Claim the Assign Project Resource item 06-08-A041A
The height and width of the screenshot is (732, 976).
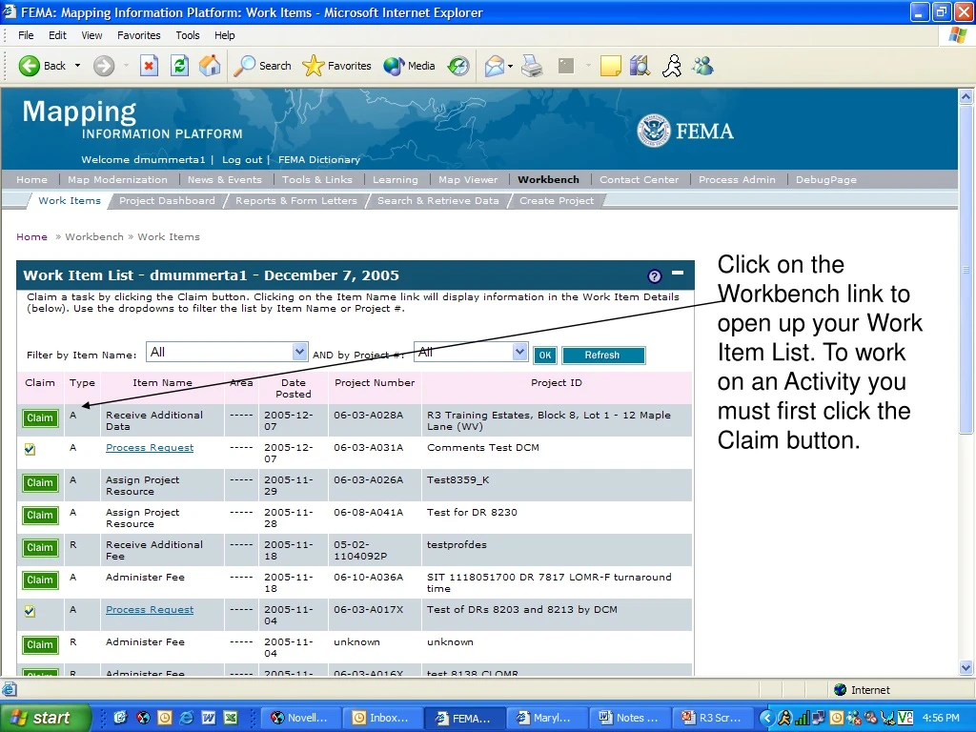tap(40, 516)
